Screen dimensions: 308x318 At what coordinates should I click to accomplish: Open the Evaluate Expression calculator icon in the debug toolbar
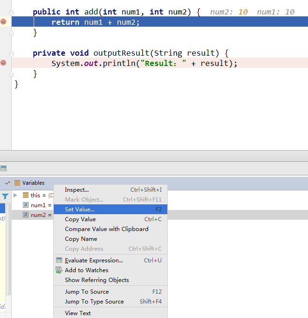pyautogui.click(x=3, y=168)
